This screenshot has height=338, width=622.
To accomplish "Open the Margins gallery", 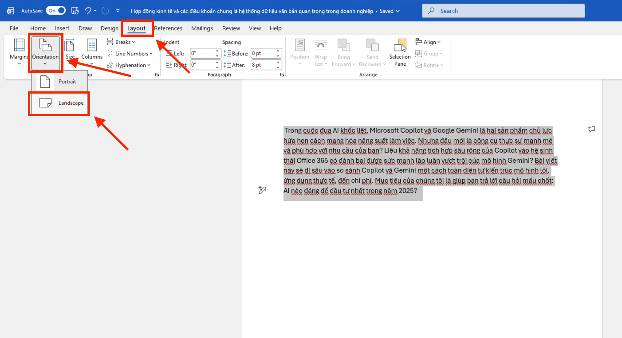I will [19, 52].
